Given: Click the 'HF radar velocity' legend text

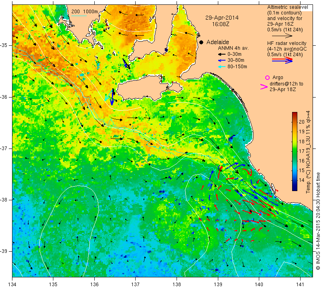Looking at the screenshot, I should pyautogui.click(x=286, y=43).
